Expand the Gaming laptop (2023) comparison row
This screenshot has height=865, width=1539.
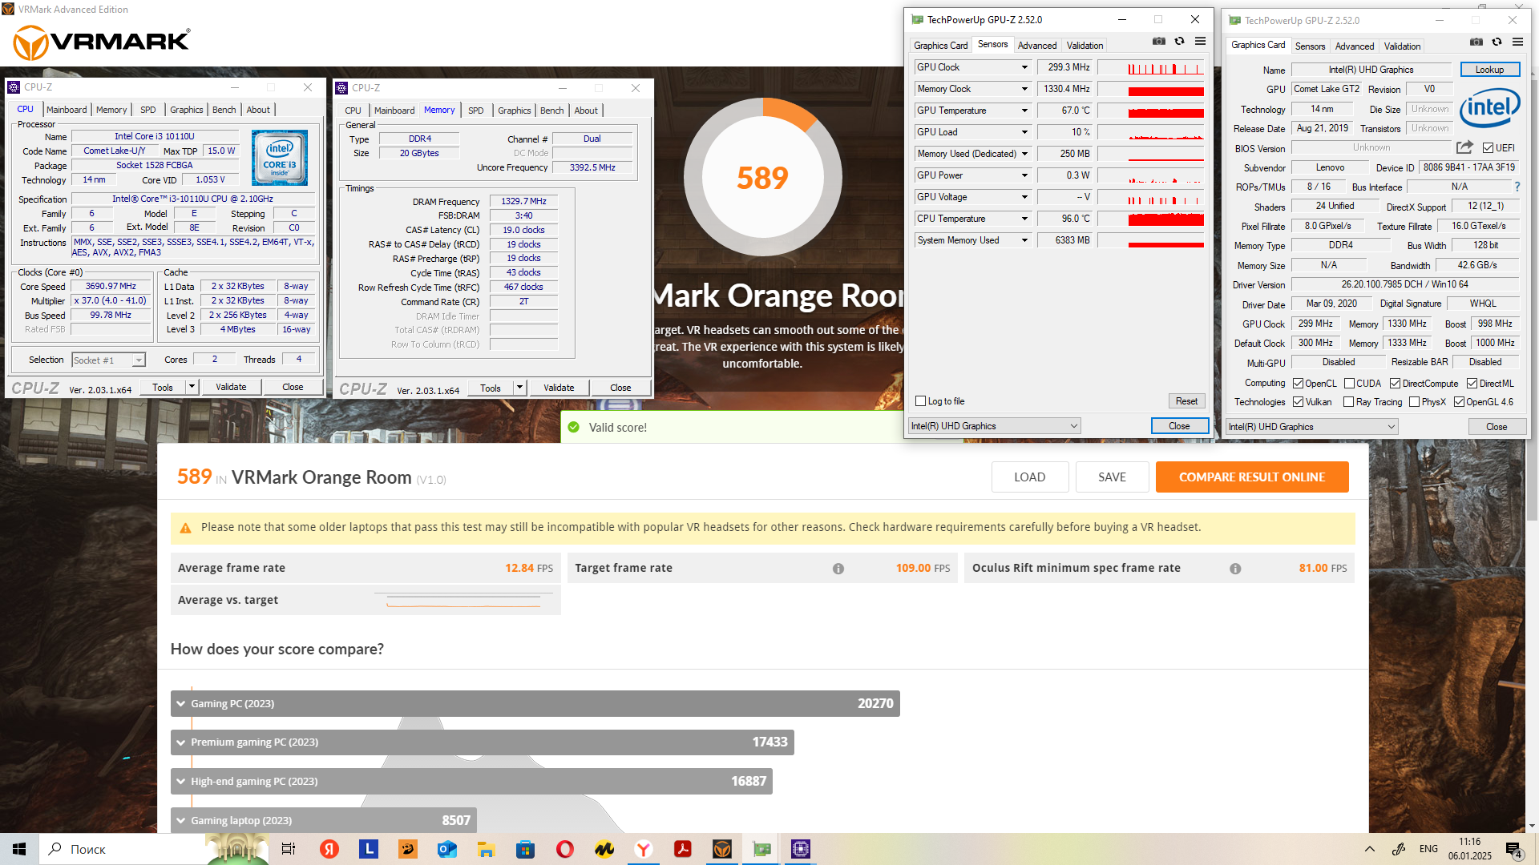[x=324, y=820]
